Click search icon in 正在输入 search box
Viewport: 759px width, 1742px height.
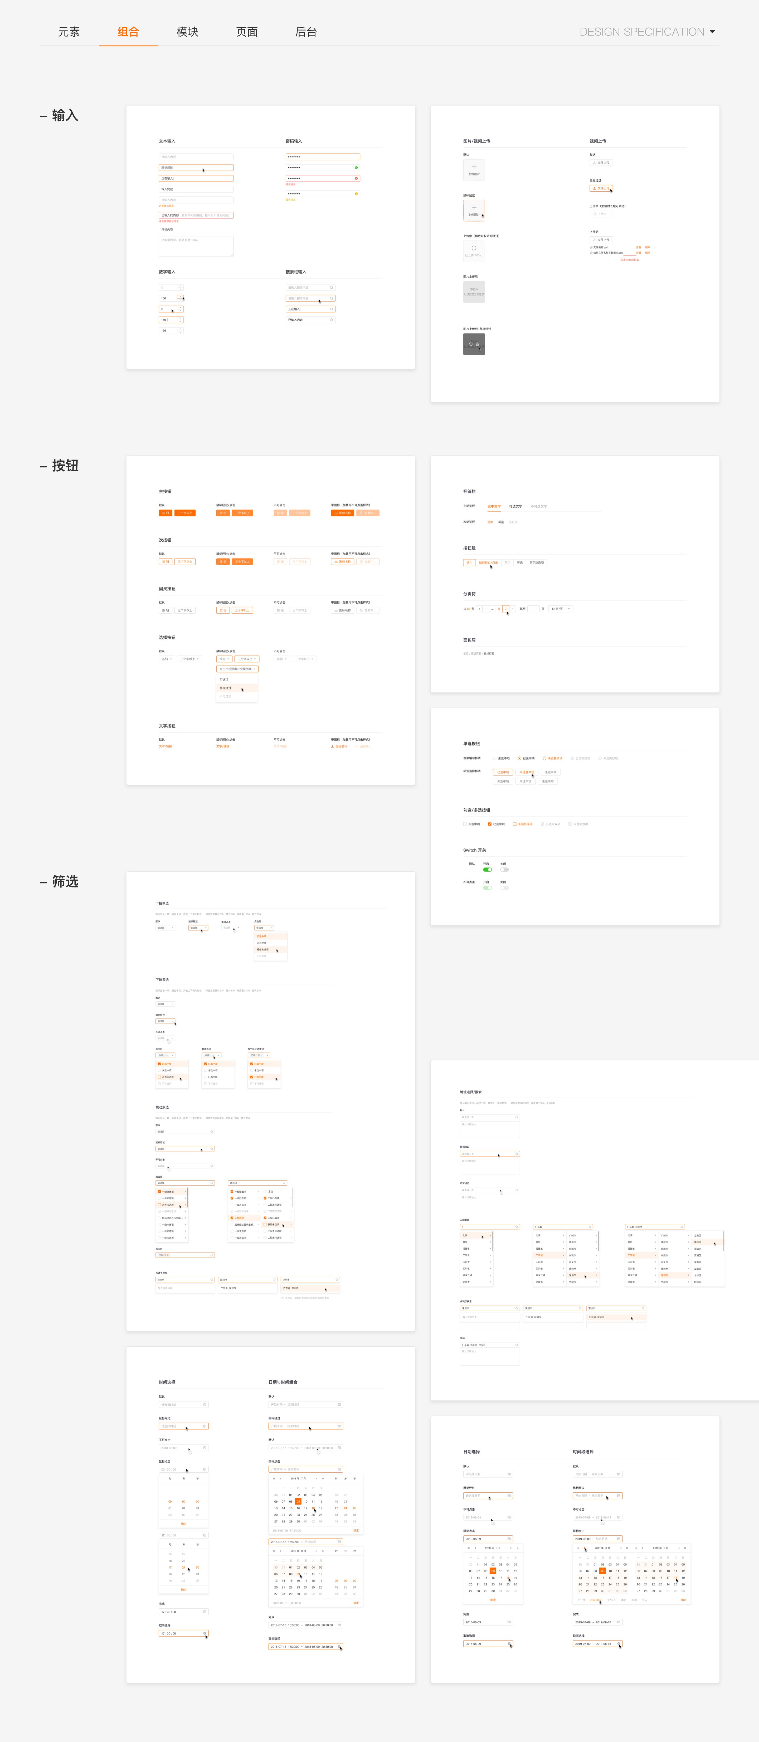tap(331, 309)
